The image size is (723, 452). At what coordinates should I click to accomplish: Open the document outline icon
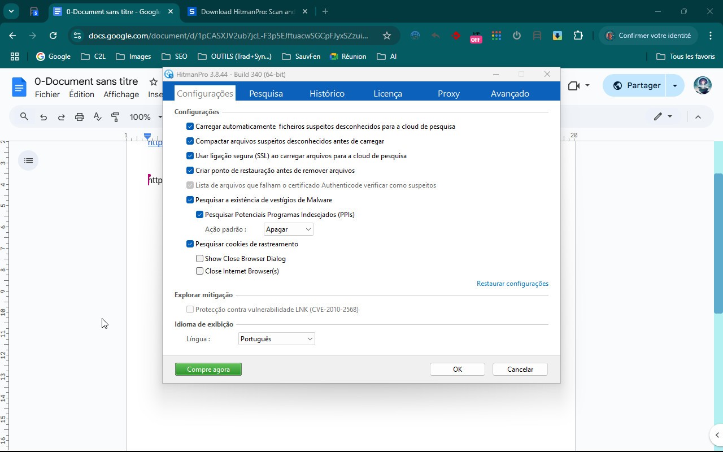(29, 160)
